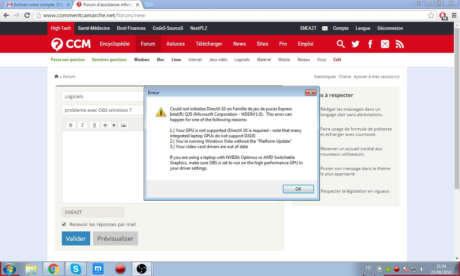Click the browser forward arrow

click(17, 15)
